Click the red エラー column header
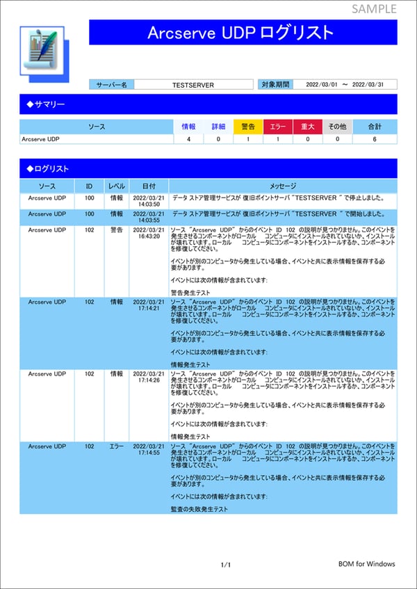Image resolution: width=417 pixels, height=589 pixels. 278,127
